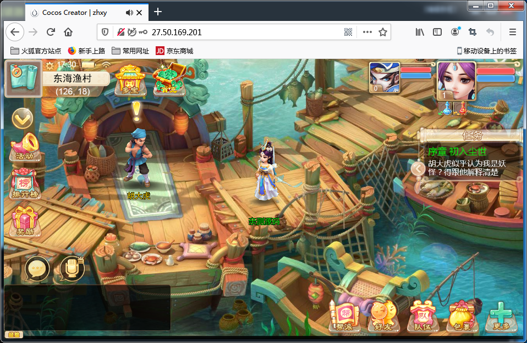Viewport: 527px width, 343px height.
Task: Close the Cocos Creator tab
Action: pyautogui.click(x=139, y=13)
